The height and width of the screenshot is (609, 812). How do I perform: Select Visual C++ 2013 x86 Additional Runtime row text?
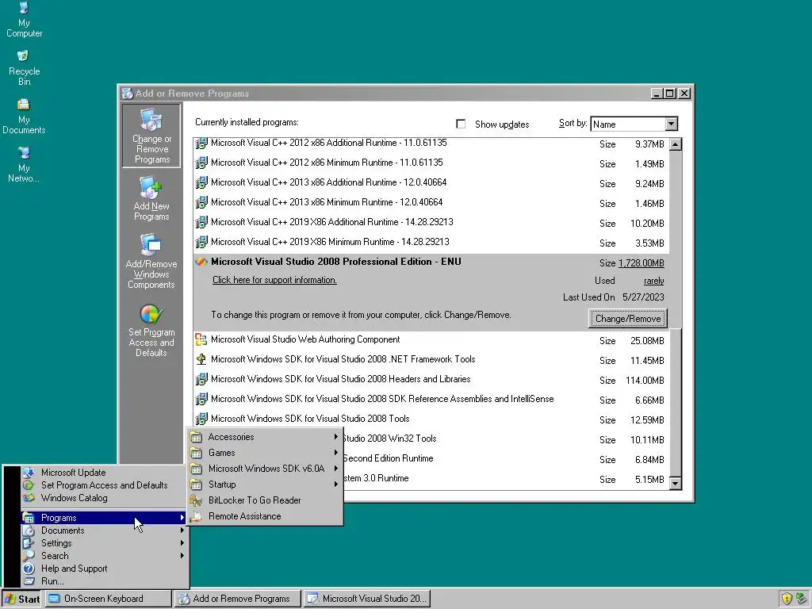328,182
